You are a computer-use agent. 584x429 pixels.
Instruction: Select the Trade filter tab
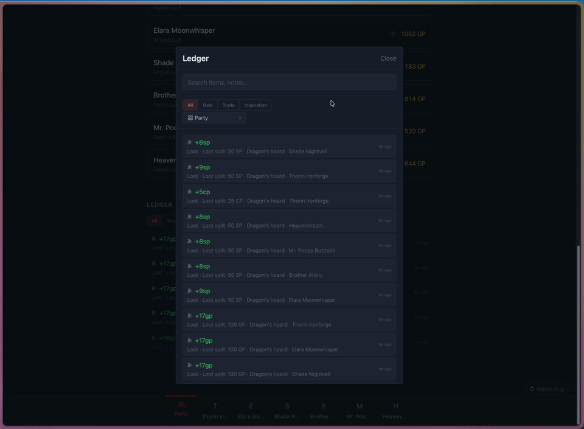[229, 105]
